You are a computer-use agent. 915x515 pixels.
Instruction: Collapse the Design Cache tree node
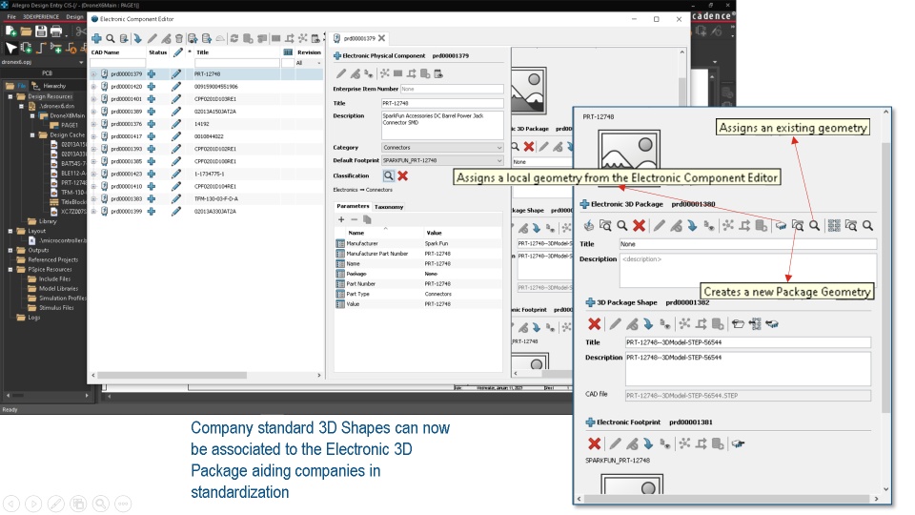point(32,134)
